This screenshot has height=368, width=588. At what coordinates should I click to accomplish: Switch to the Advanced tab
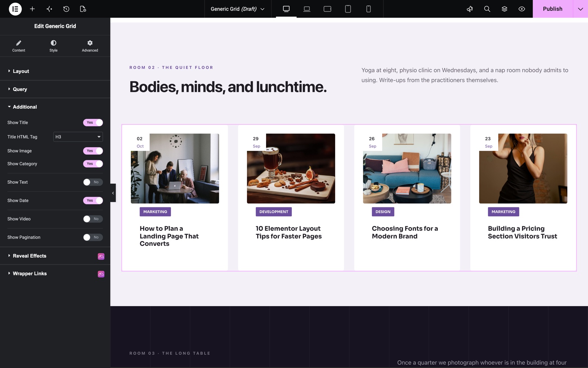pyautogui.click(x=90, y=46)
